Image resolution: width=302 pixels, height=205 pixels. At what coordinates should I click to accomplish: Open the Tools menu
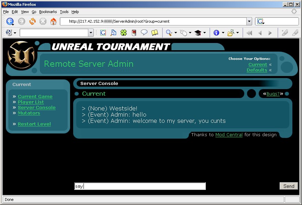click(x=64, y=12)
